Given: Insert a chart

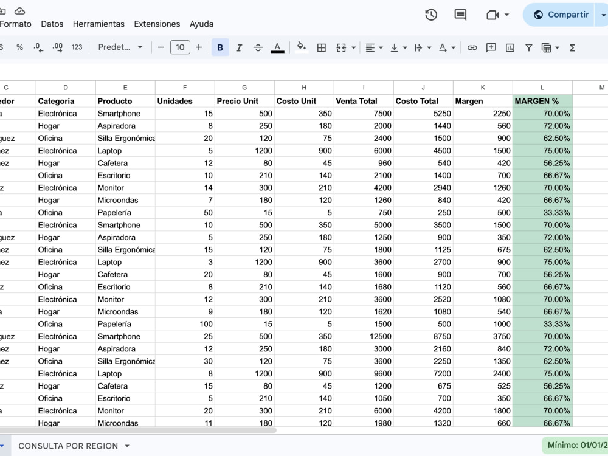Looking at the screenshot, I should (510, 47).
